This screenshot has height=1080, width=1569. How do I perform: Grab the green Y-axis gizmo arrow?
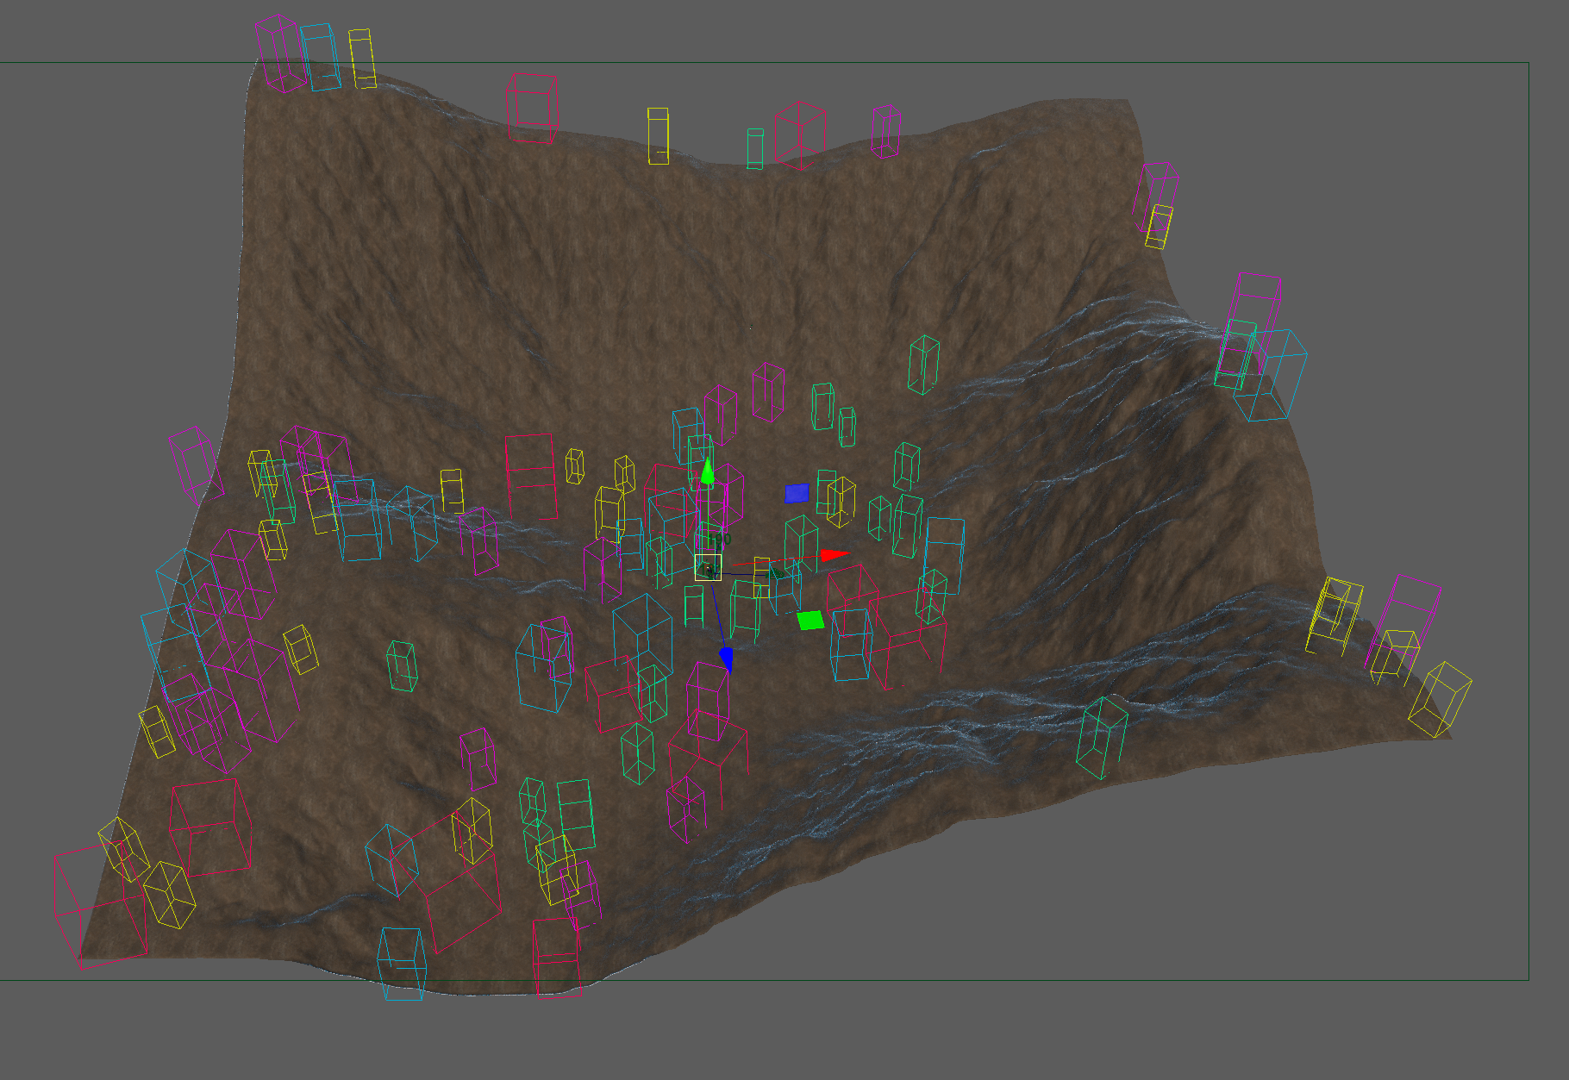[x=708, y=471]
